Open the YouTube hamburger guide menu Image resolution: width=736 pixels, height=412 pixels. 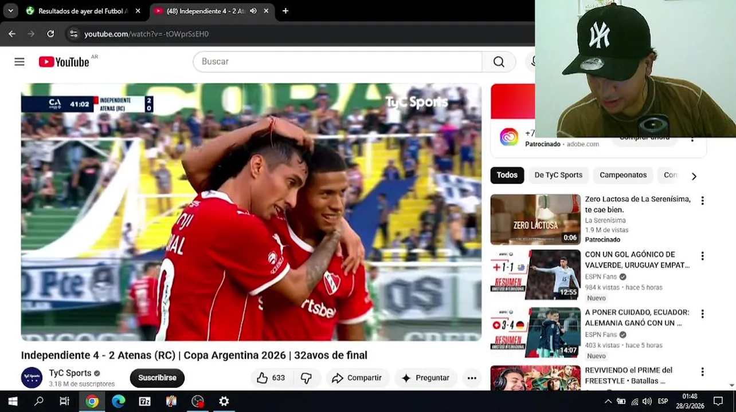[19, 62]
